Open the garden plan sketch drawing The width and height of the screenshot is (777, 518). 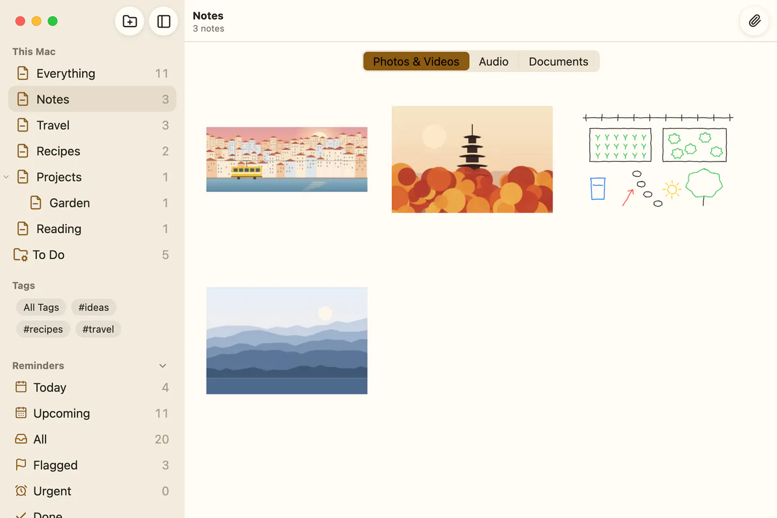pyautogui.click(x=658, y=159)
